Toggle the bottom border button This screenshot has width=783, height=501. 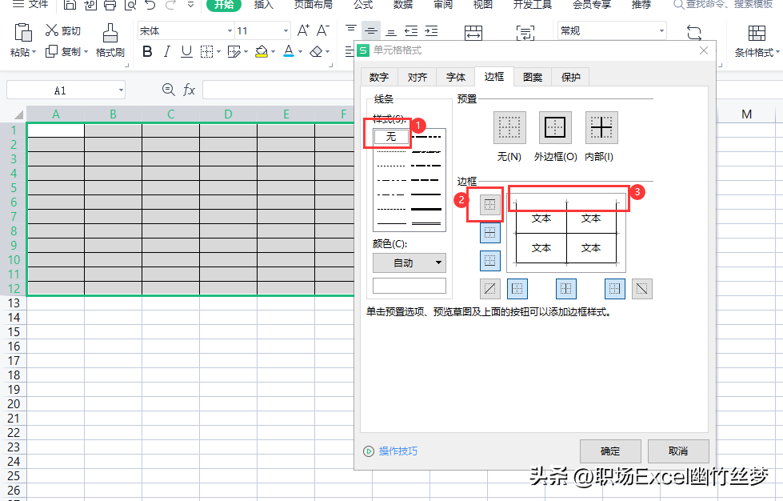point(490,260)
